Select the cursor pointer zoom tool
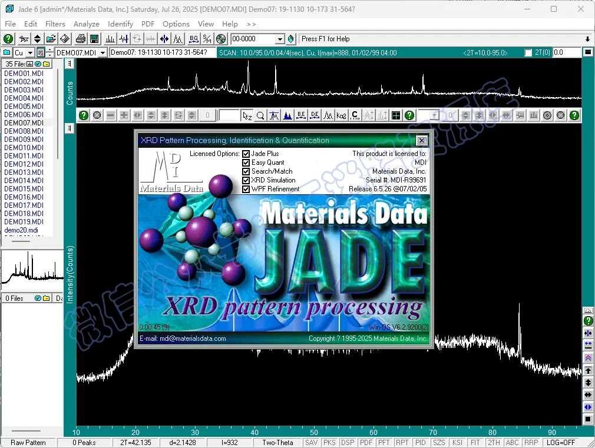Image resolution: width=595 pixels, height=448 pixels. (247, 115)
